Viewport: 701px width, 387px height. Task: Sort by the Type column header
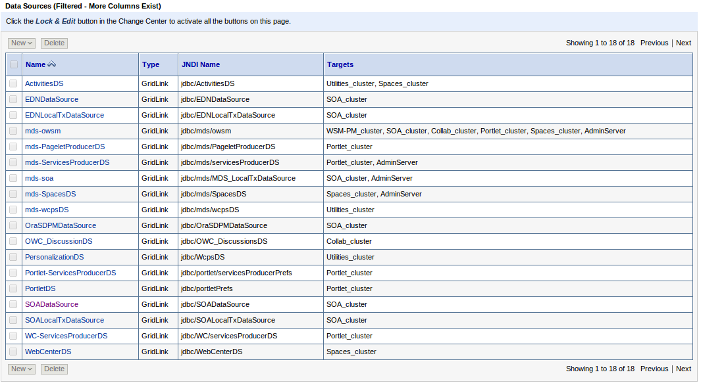click(x=151, y=64)
